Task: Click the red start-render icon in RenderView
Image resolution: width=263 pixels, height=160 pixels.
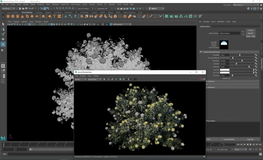Action: [199, 79]
